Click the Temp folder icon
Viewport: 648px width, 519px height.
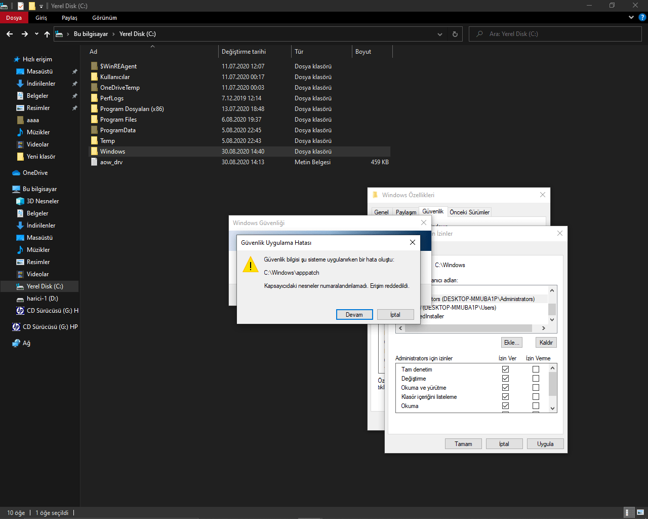(x=94, y=141)
